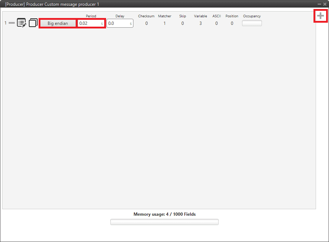Click the ASCII count value

[x=216, y=23]
